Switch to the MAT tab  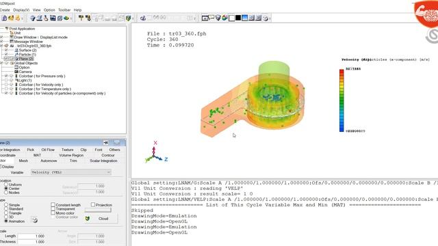[37, 155]
